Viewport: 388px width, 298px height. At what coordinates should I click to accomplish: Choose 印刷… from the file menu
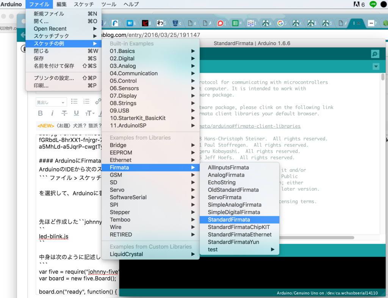63,86
